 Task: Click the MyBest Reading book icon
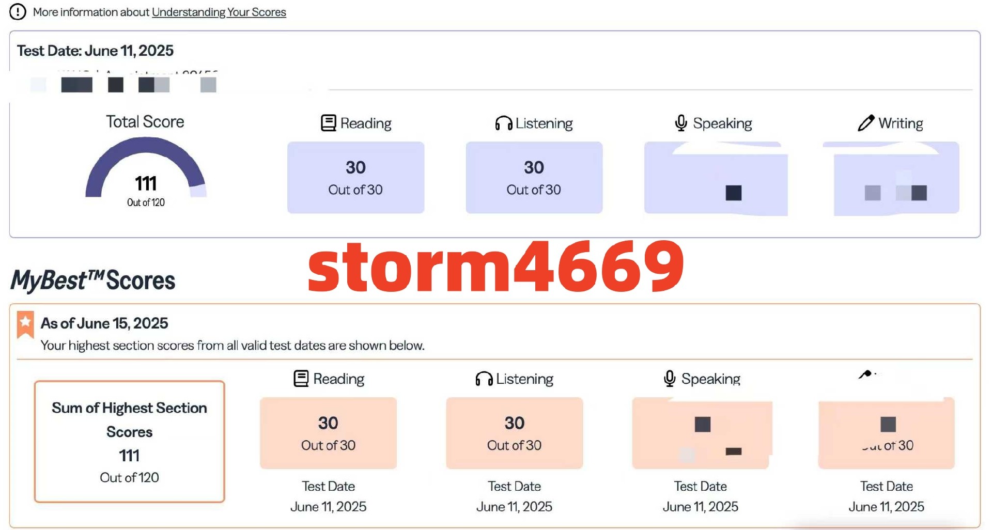click(301, 379)
